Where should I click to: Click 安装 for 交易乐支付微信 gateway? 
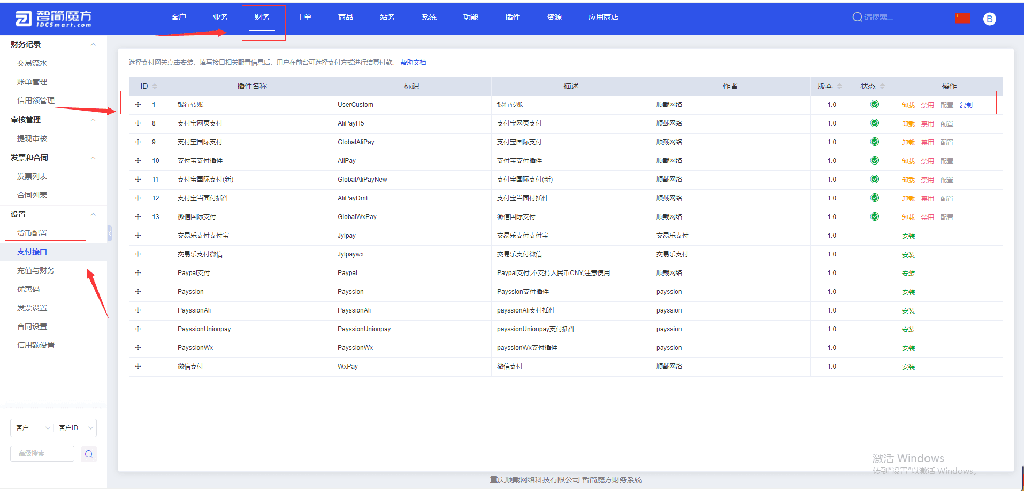coord(908,255)
